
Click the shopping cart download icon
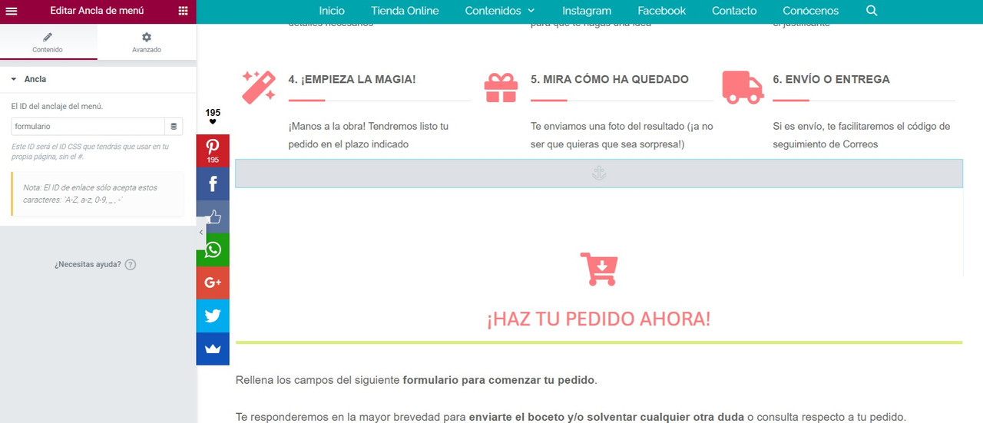599,269
